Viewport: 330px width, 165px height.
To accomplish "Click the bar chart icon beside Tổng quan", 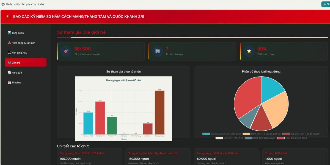I will click(x=9, y=33).
